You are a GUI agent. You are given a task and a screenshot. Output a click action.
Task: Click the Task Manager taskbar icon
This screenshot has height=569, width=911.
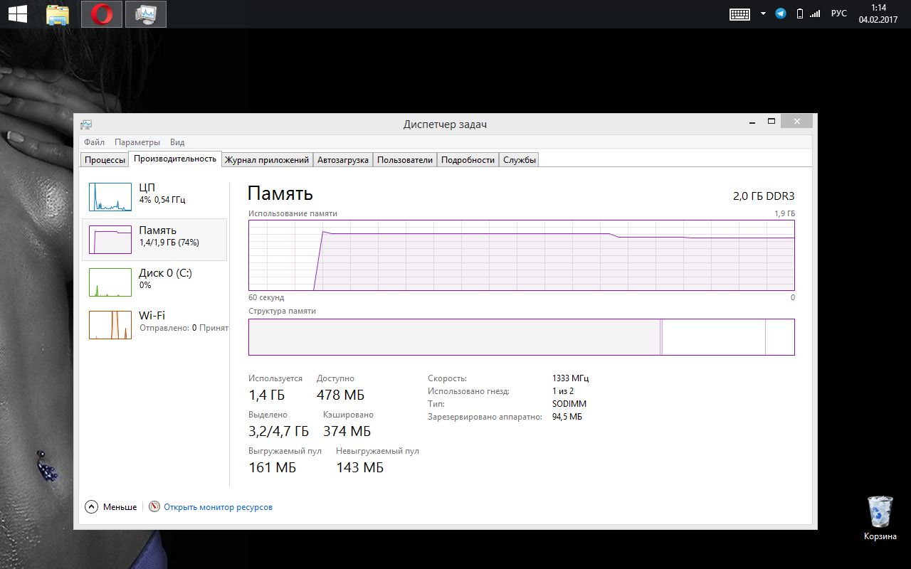tap(146, 14)
